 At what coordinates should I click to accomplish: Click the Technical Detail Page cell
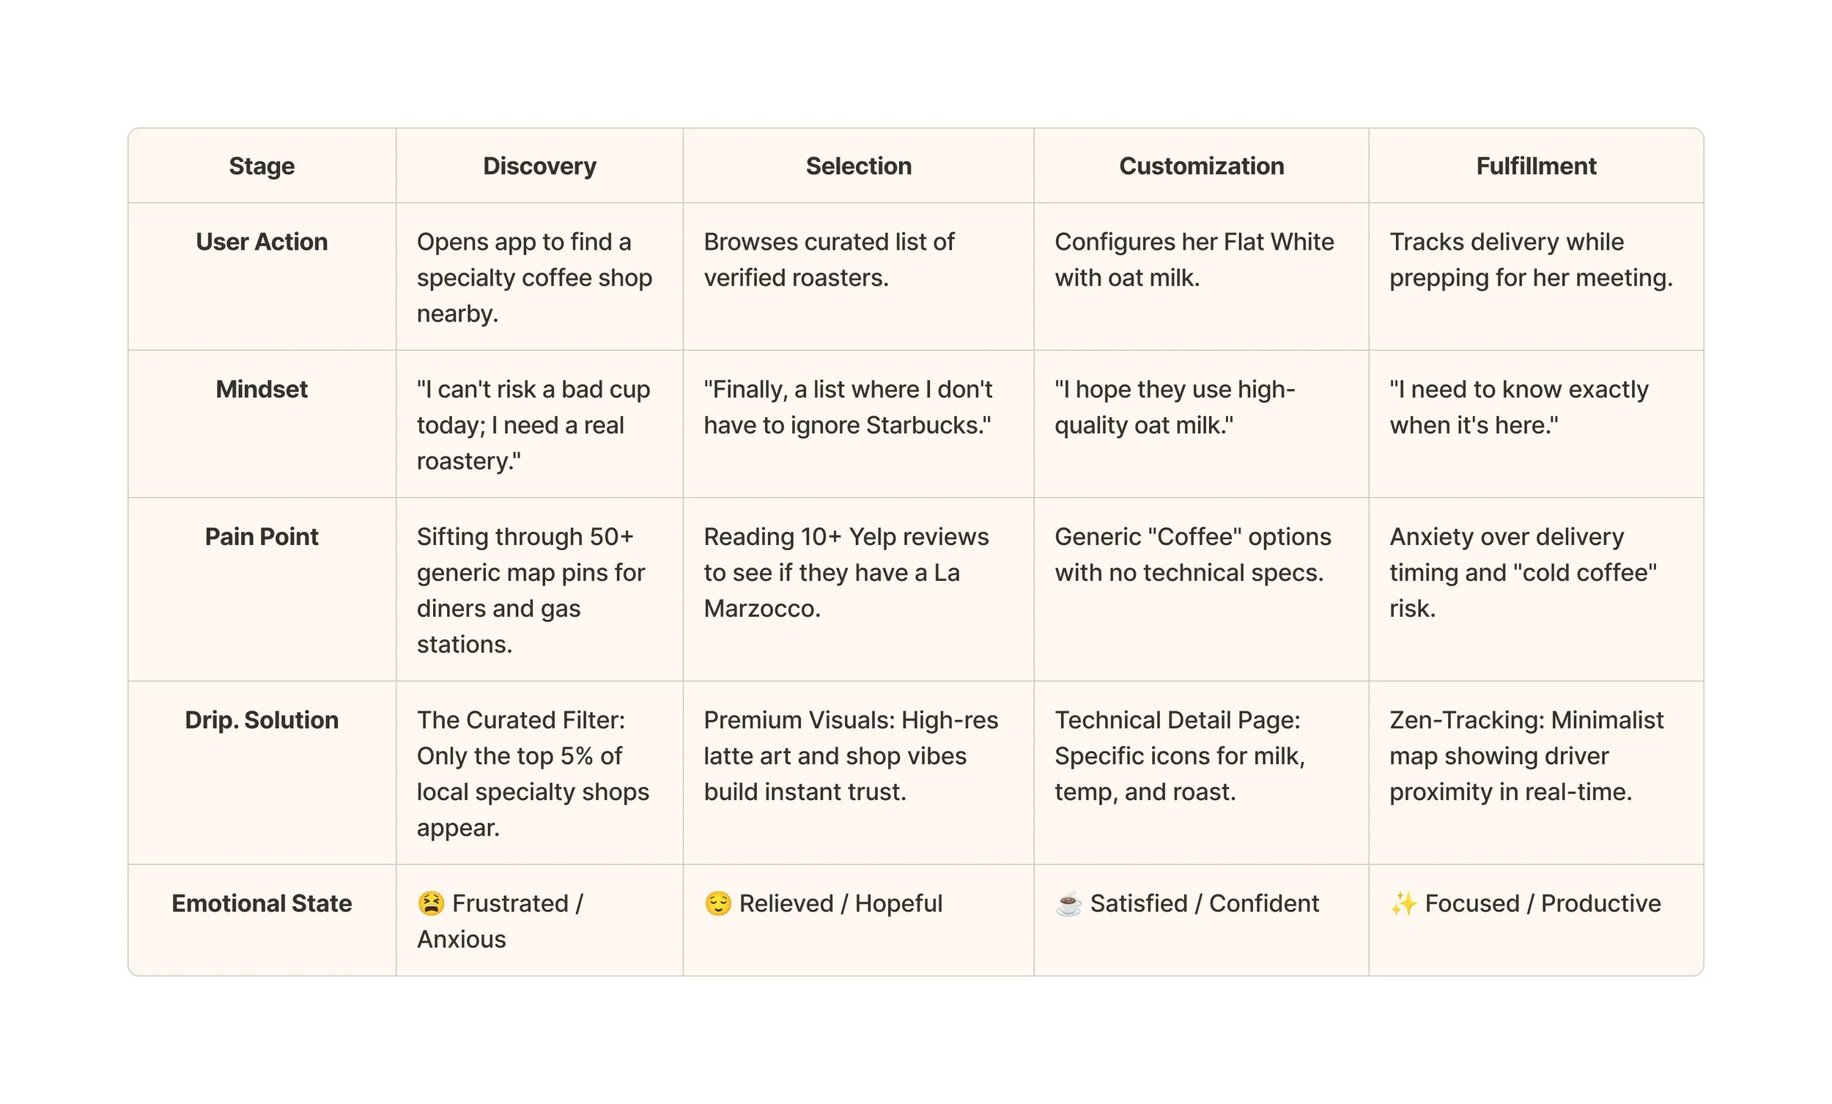[x=1178, y=755]
